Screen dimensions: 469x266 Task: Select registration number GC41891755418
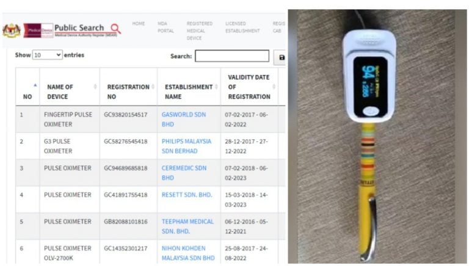126,195
